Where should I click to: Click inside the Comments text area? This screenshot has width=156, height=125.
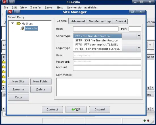(x=98, y=87)
